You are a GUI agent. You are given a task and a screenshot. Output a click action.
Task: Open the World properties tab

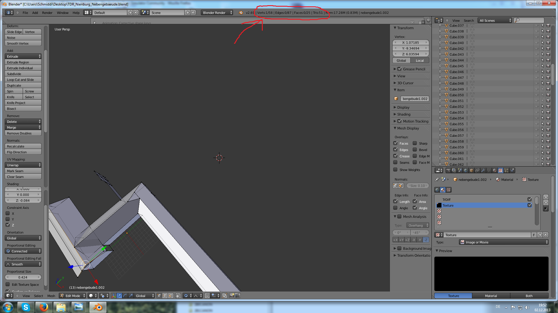(466, 170)
